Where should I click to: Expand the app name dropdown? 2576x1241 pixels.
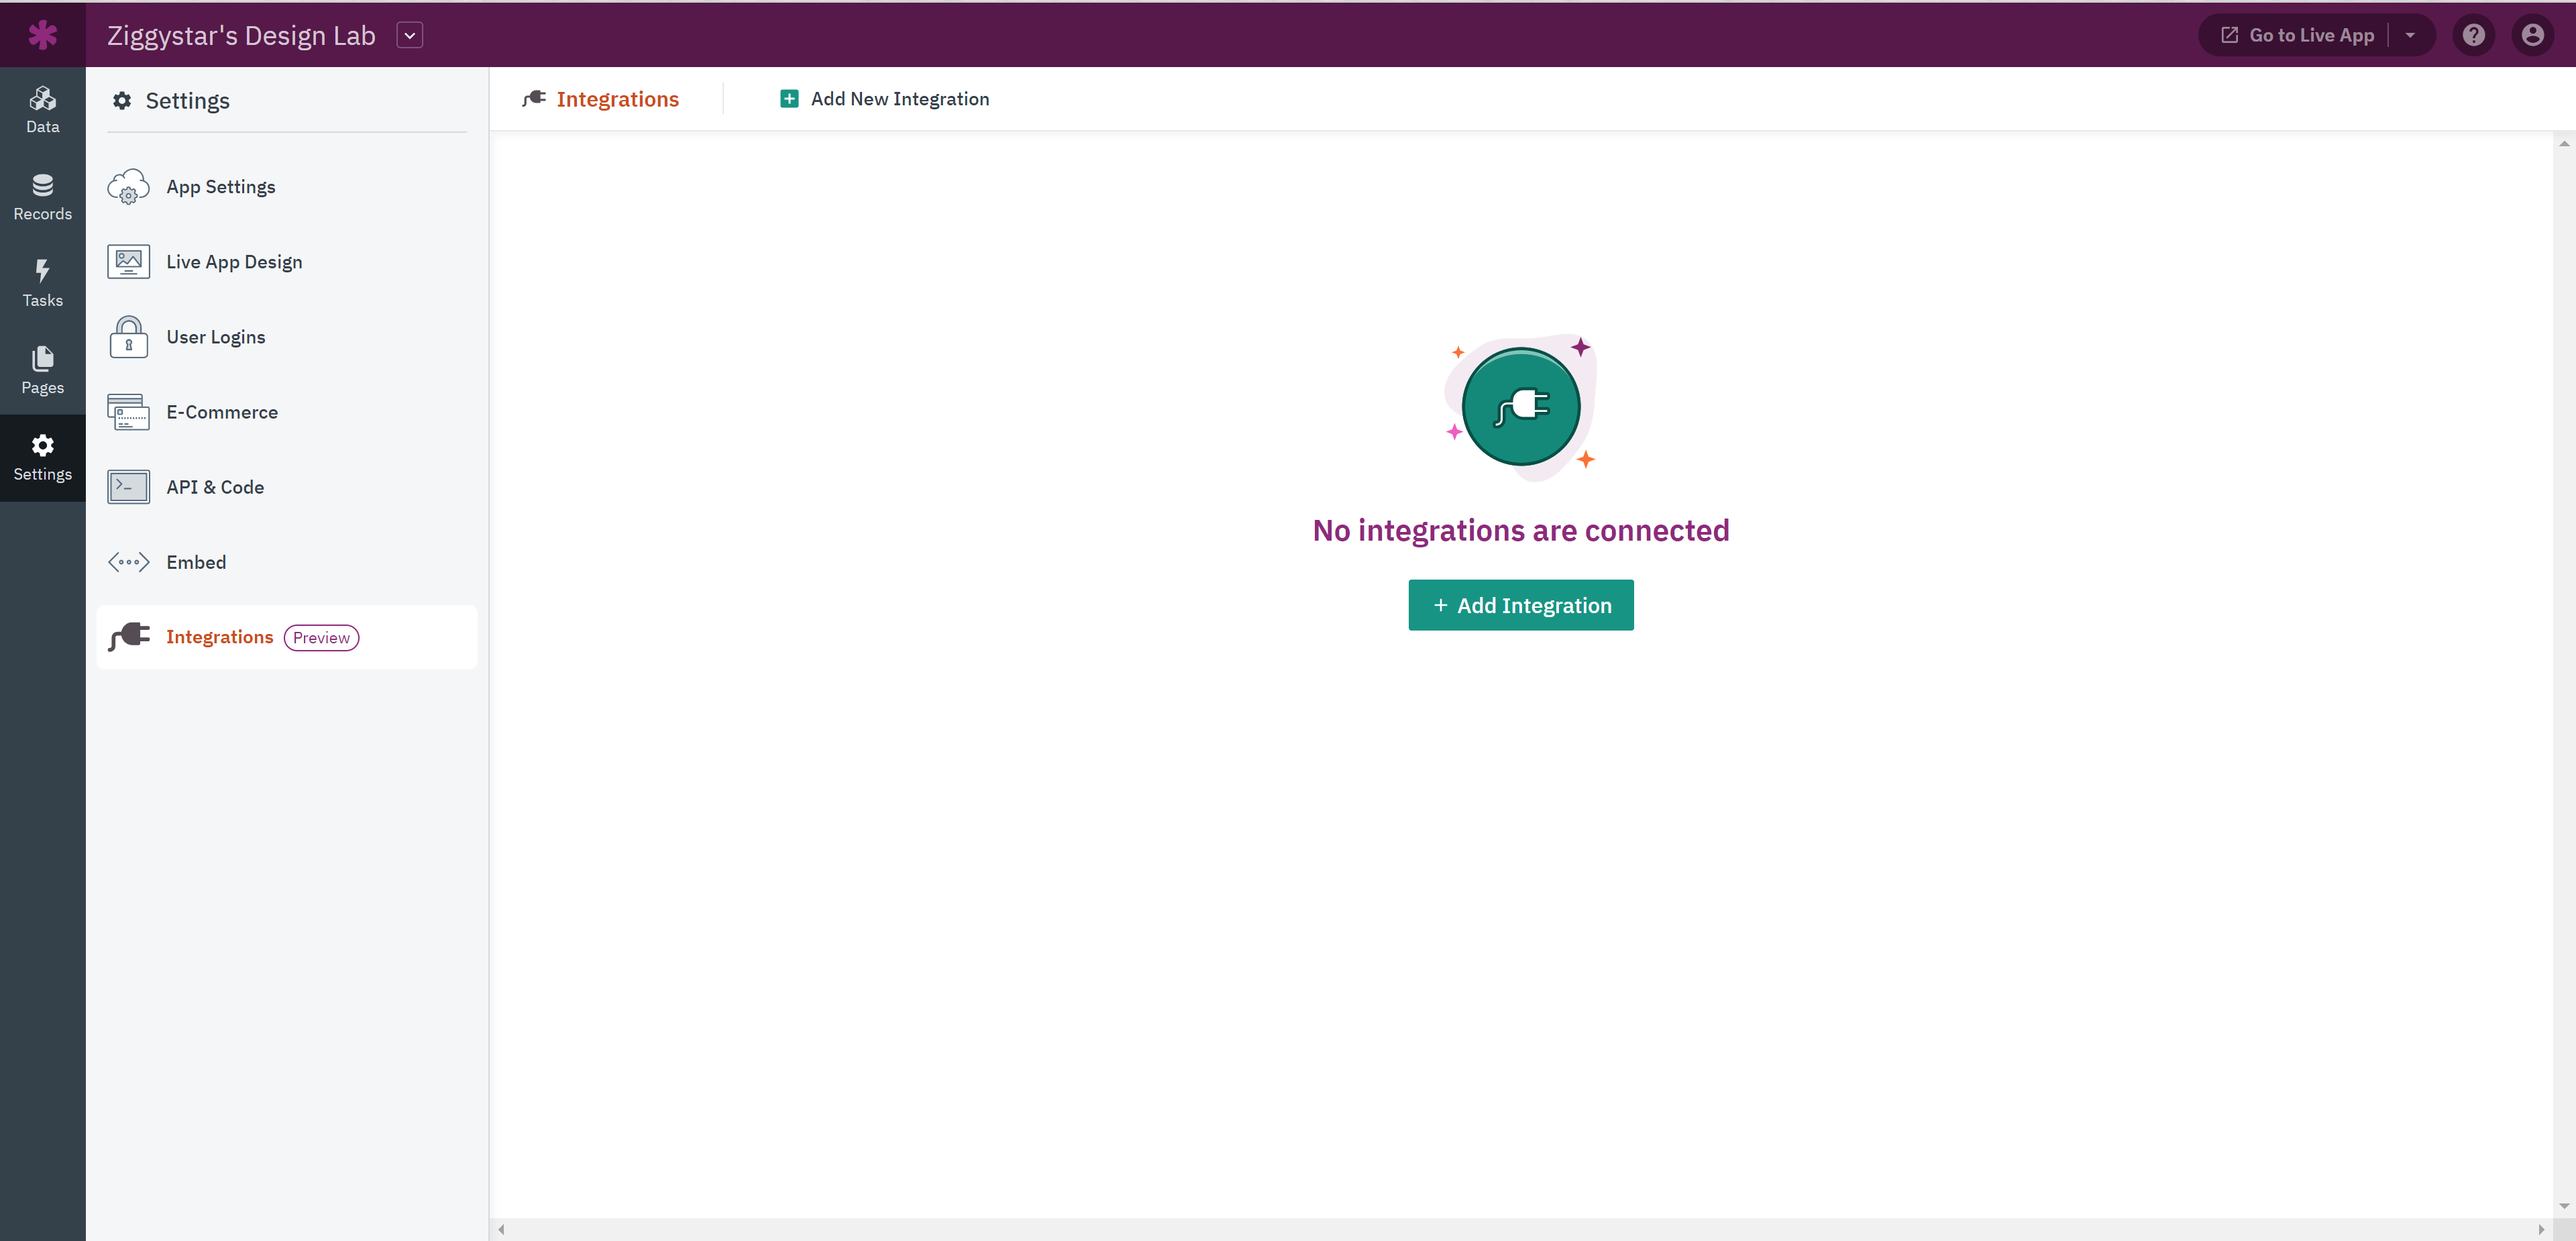point(409,35)
